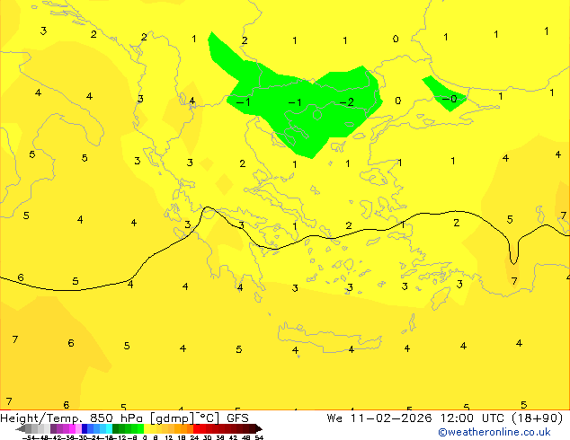Click the '12:00 UTC' time text
Screen dimensions: 570x440
(472, 418)
